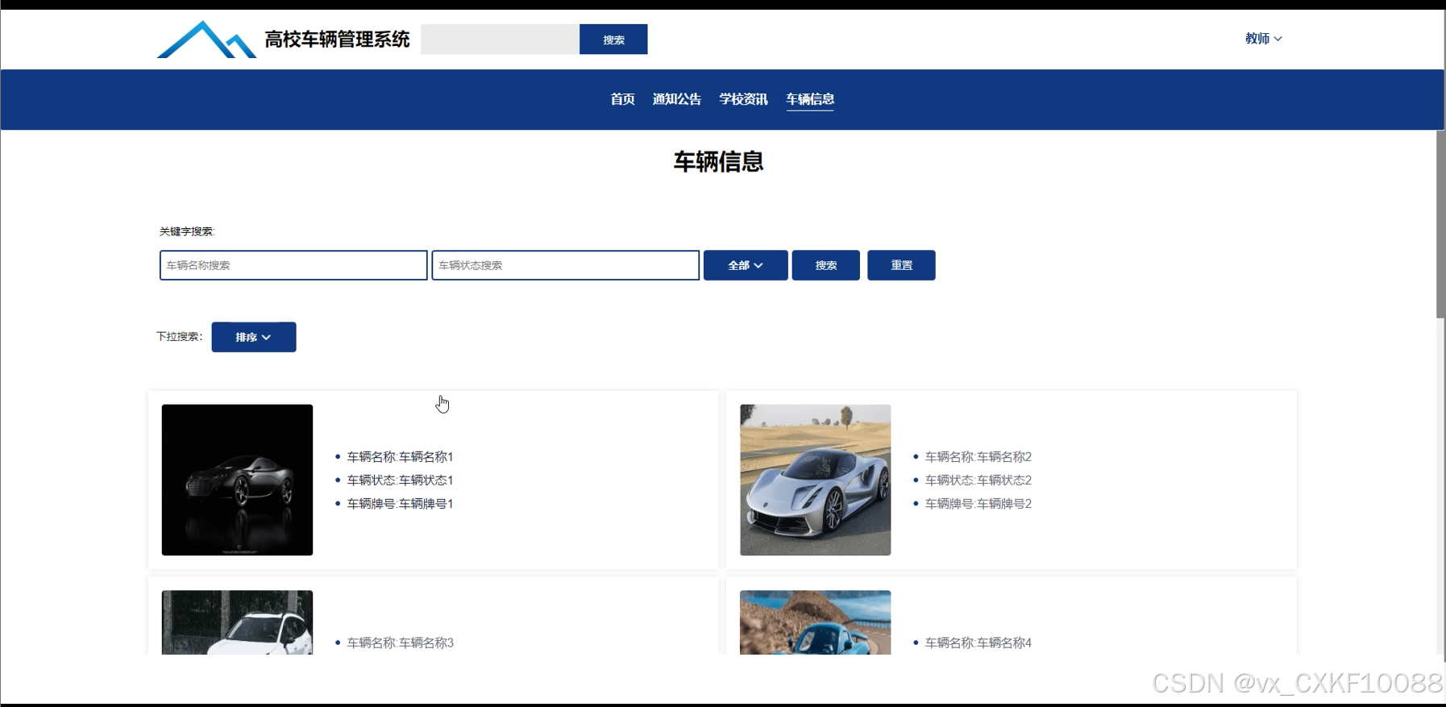Click text 车辆名称:车辆名称3
1446x707 pixels.
[x=401, y=643]
